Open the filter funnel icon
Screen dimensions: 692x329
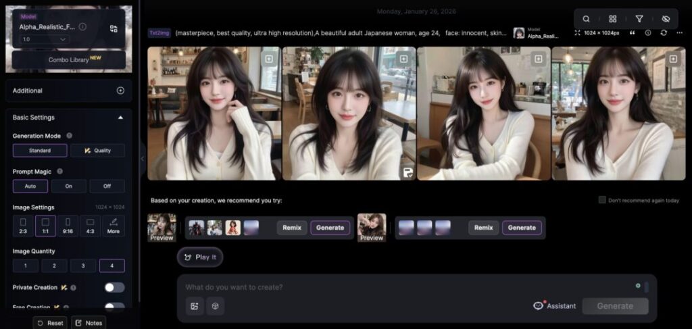pos(639,19)
